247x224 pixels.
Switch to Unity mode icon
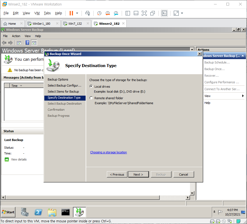(x=153, y=13)
